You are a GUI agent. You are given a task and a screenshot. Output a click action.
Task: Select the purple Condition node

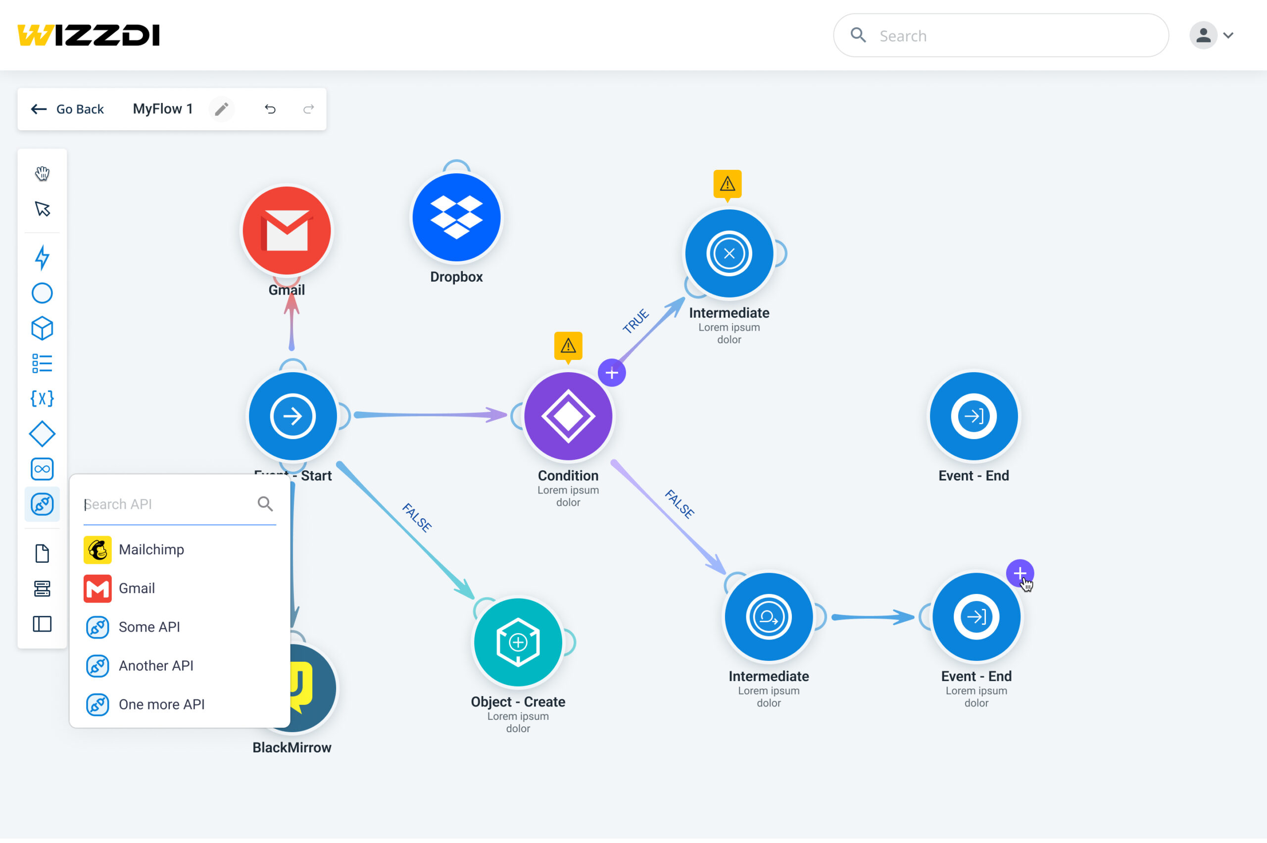(x=568, y=416)
